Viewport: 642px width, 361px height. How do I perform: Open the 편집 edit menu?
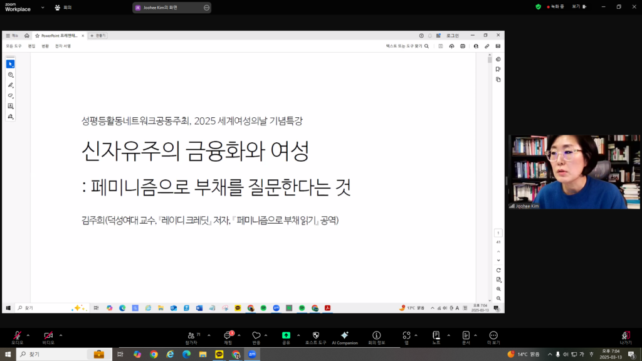click(31, 46)
